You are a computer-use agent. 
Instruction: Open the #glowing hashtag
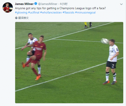point(21,13)
